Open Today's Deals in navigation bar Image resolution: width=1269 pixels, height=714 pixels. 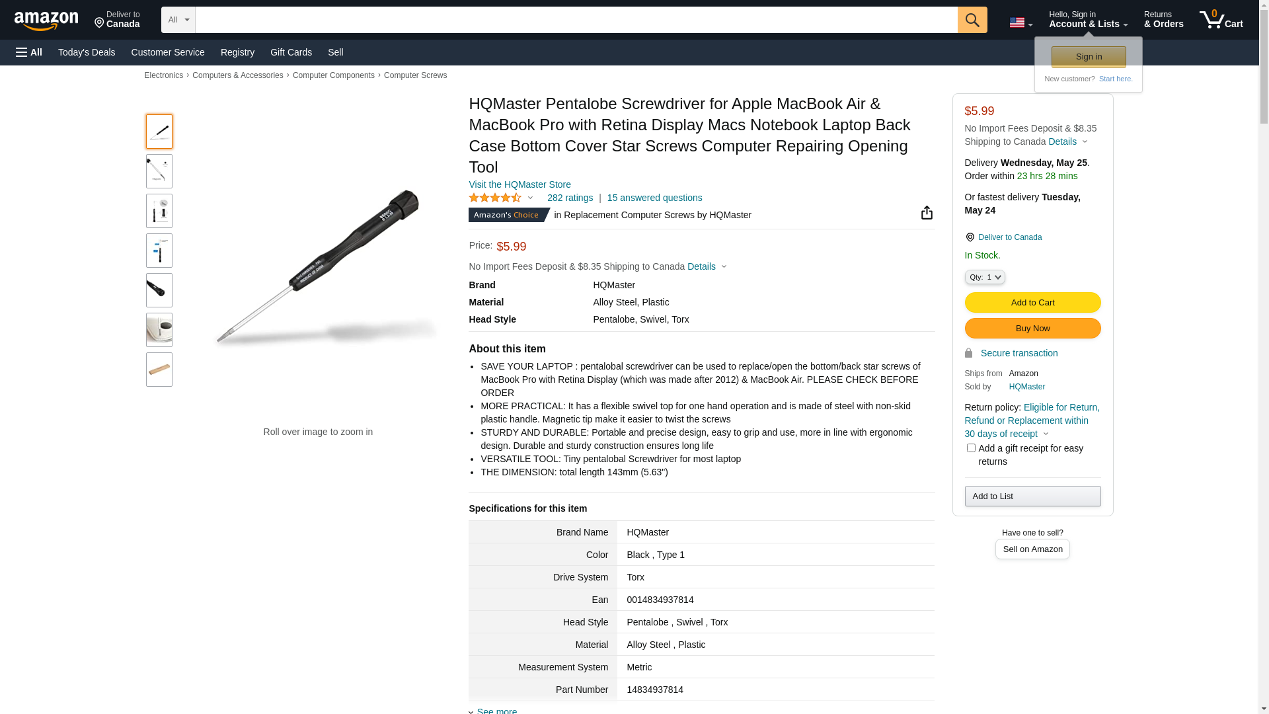(87, 52)
